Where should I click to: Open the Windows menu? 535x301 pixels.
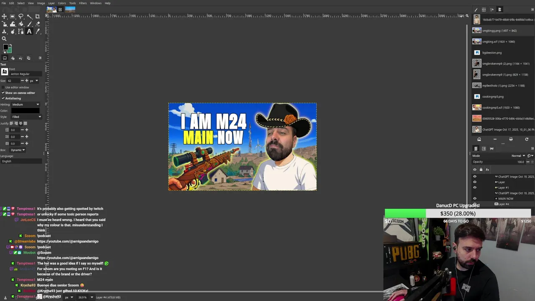pyautogui.click(x=96, y=3)
